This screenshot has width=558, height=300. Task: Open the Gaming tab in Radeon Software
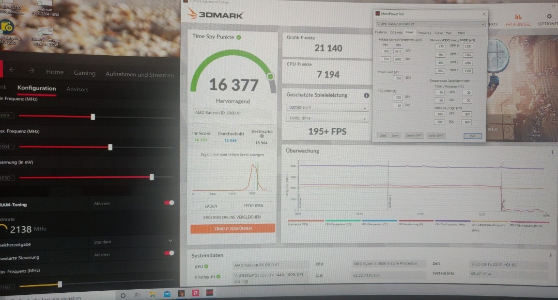tap(84, 73)
